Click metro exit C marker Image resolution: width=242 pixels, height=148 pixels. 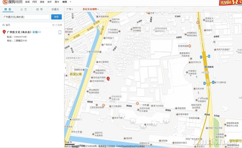coord(201,57)
